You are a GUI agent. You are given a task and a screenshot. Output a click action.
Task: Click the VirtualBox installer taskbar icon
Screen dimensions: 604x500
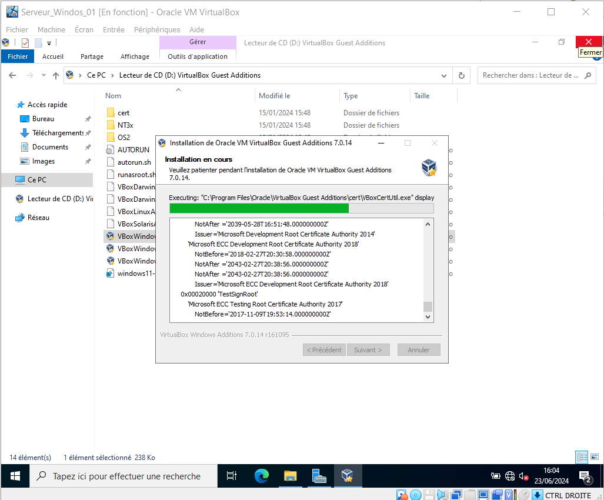348,476
